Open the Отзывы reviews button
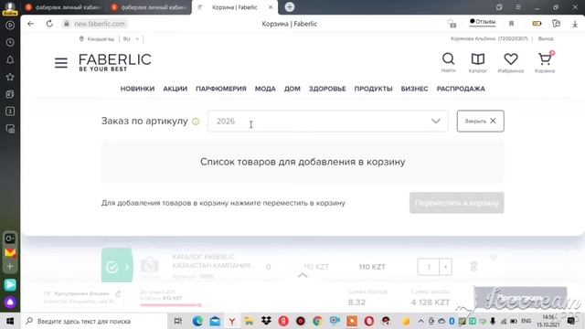The width and height of the screenshot is (585, 329). tap(483, 22)
